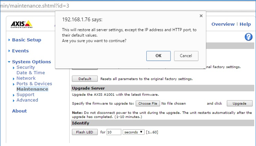
Task: Click the Default reset button
Action: tap(85, 79)
